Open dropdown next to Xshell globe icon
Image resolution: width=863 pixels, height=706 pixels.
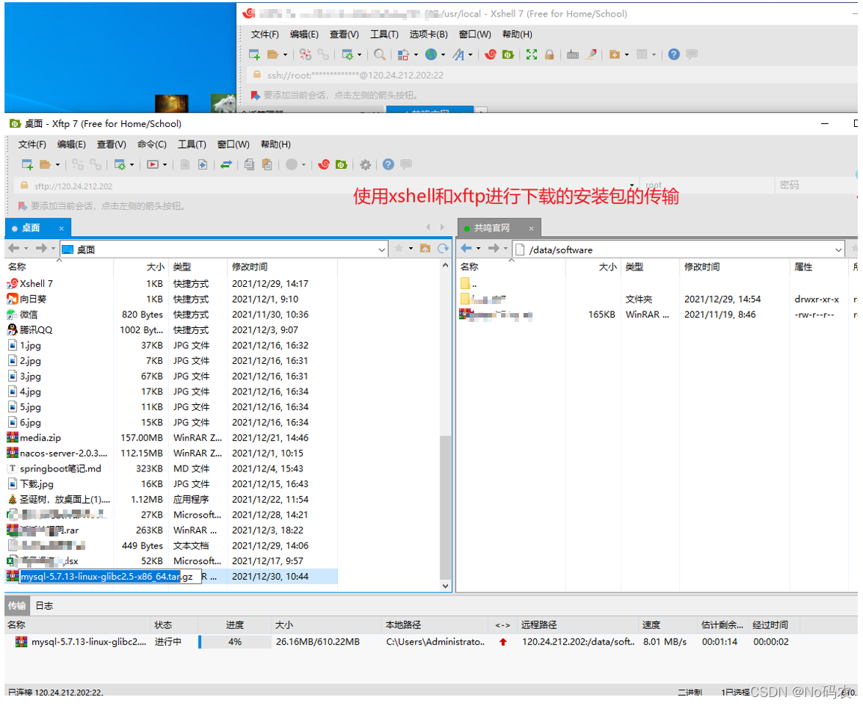[x=443, y=55]
